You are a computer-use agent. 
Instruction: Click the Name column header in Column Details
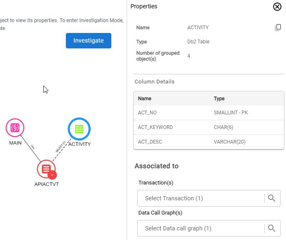145,99
